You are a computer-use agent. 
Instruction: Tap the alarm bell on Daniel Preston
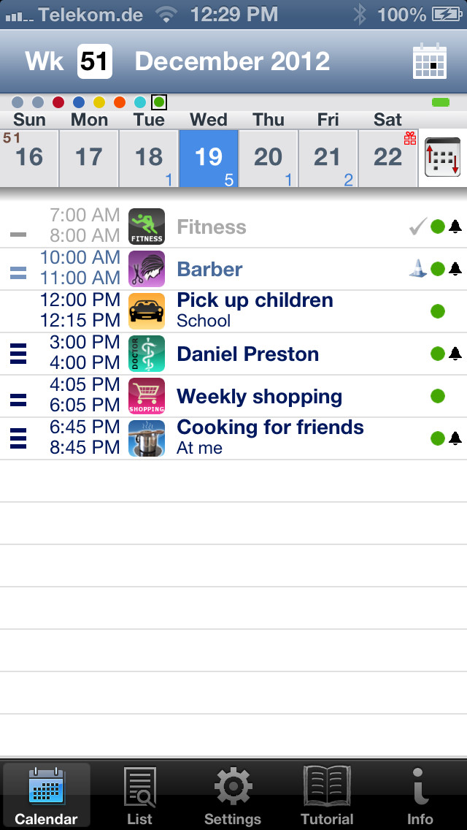(455, 353)
